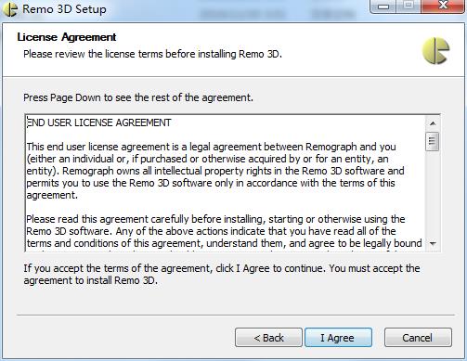Minimize the Remo 3D Setup window
Screen dimensions: 467x361
pyautogui.click(x=383, y=6)
